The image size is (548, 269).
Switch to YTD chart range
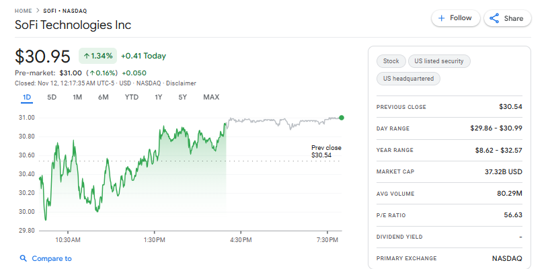coord(132,98)
